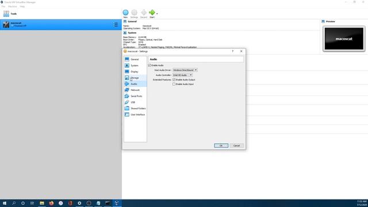Image resolution: width=368 pixels, height=207 pixels.
Task: Open the Audio Controller dropdown
Action: 183,75
